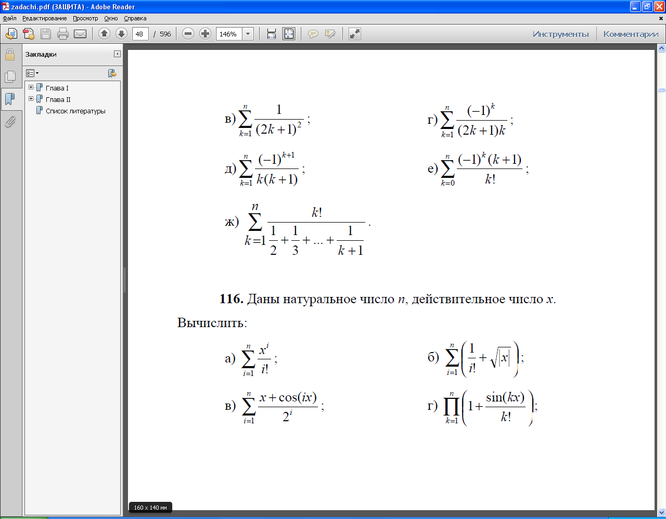Image resolution: width=666 pixels, height=519 pixels.
Task: Select the highlight text tool icon
Action: click(330, 34)
